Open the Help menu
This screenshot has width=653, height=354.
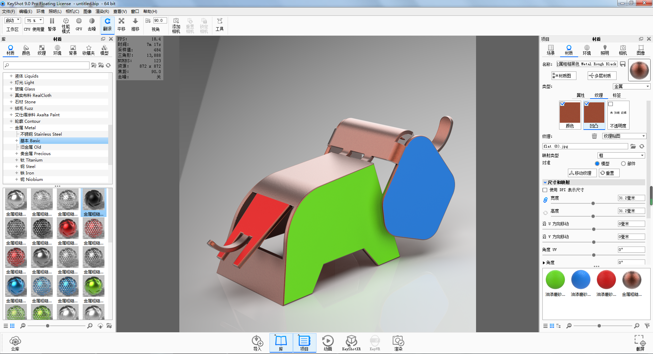[150, 12]
